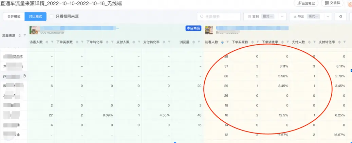The image size is (352, 143).
Task: Filter competitor 下单转化率 column
Action: pos(288,42)
